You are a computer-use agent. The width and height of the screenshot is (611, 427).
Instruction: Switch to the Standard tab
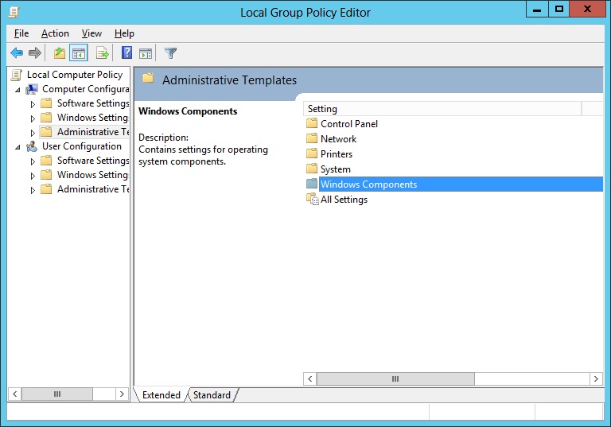(212, 394)
